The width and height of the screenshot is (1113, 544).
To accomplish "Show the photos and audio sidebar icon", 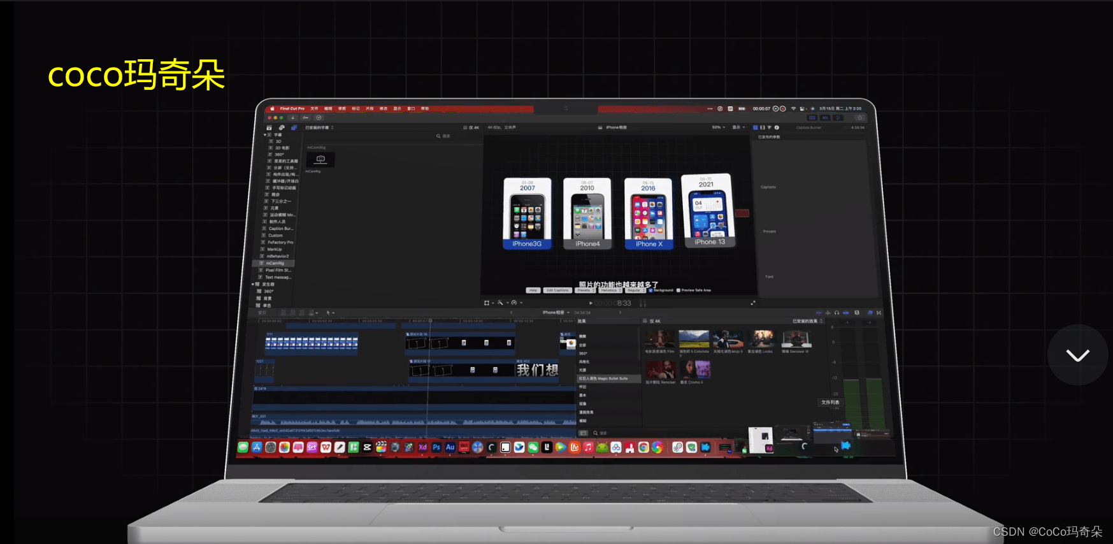I will [x=282, y=127].
